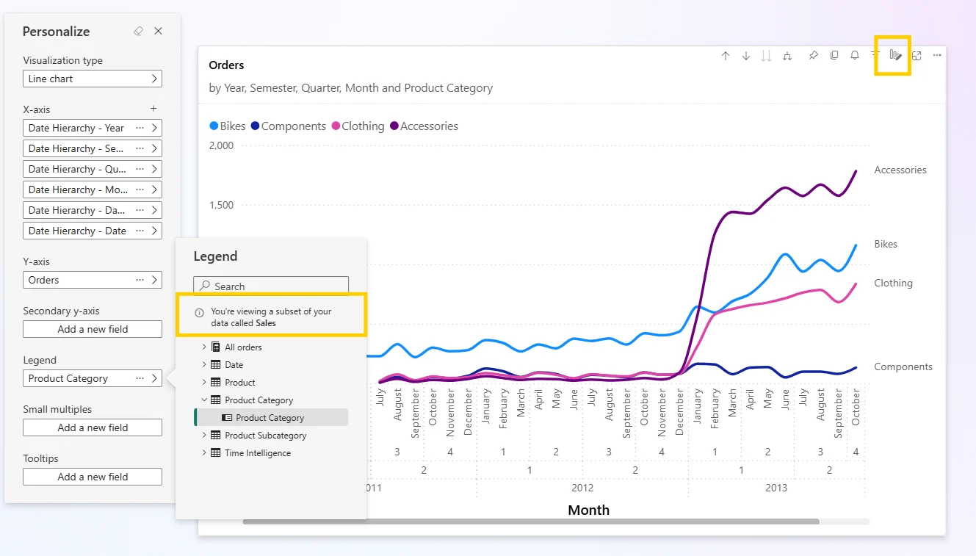Viewport: 976px width, 556px height.
Task: Copy visual as image icon
Action: [834, 56]
